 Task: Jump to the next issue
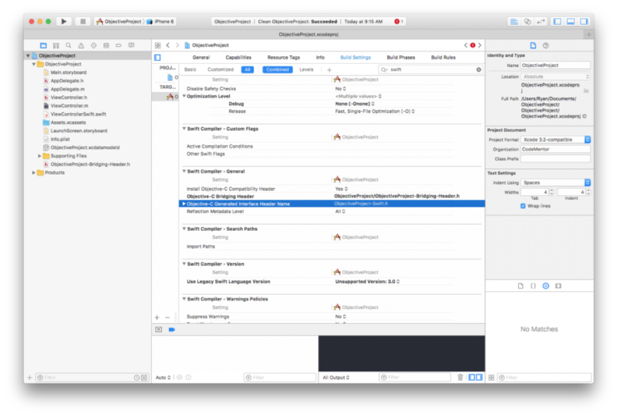(x=480, y=46)
